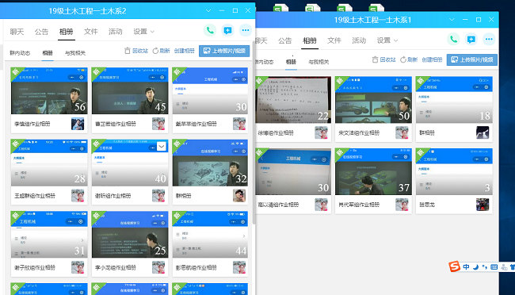Toggle the moon half-width icon on IME bar

pyautogui.click(x=475, y=266)
